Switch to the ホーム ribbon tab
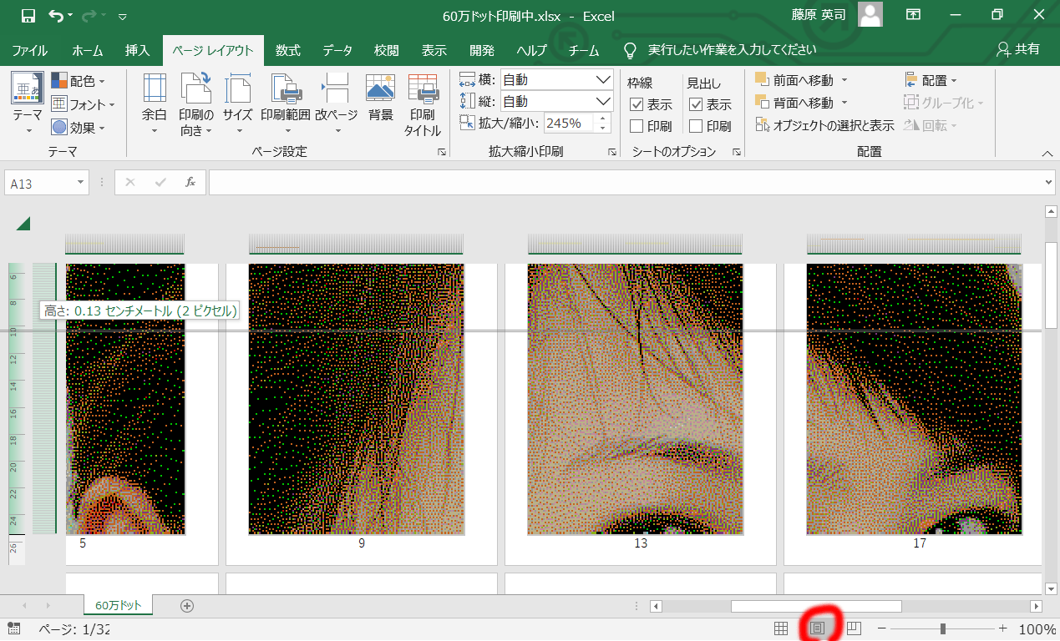Screen dimensions: 1060x641 click(88, 50)
